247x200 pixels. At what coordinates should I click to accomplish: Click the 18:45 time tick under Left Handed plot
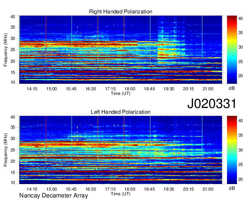click(149, 189)
